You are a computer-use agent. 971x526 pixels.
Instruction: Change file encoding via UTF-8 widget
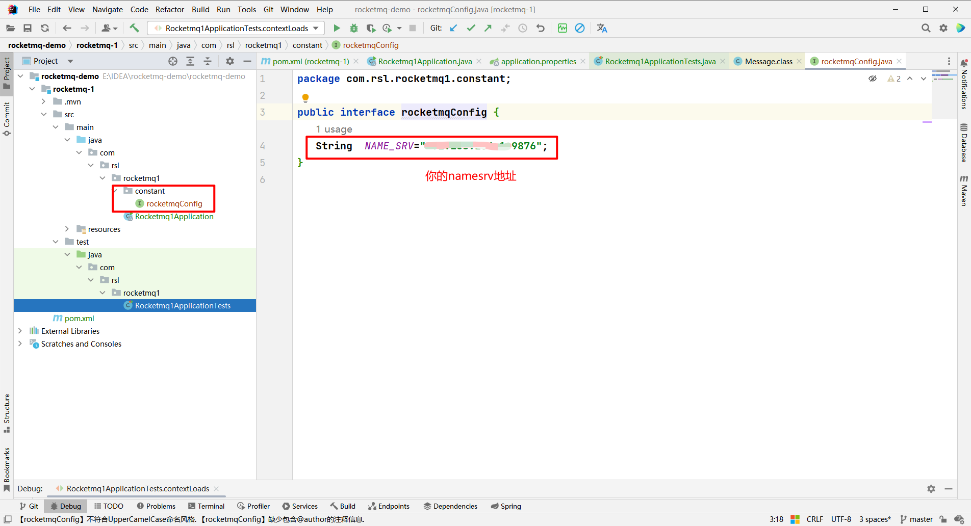click(x=841, y=519)
